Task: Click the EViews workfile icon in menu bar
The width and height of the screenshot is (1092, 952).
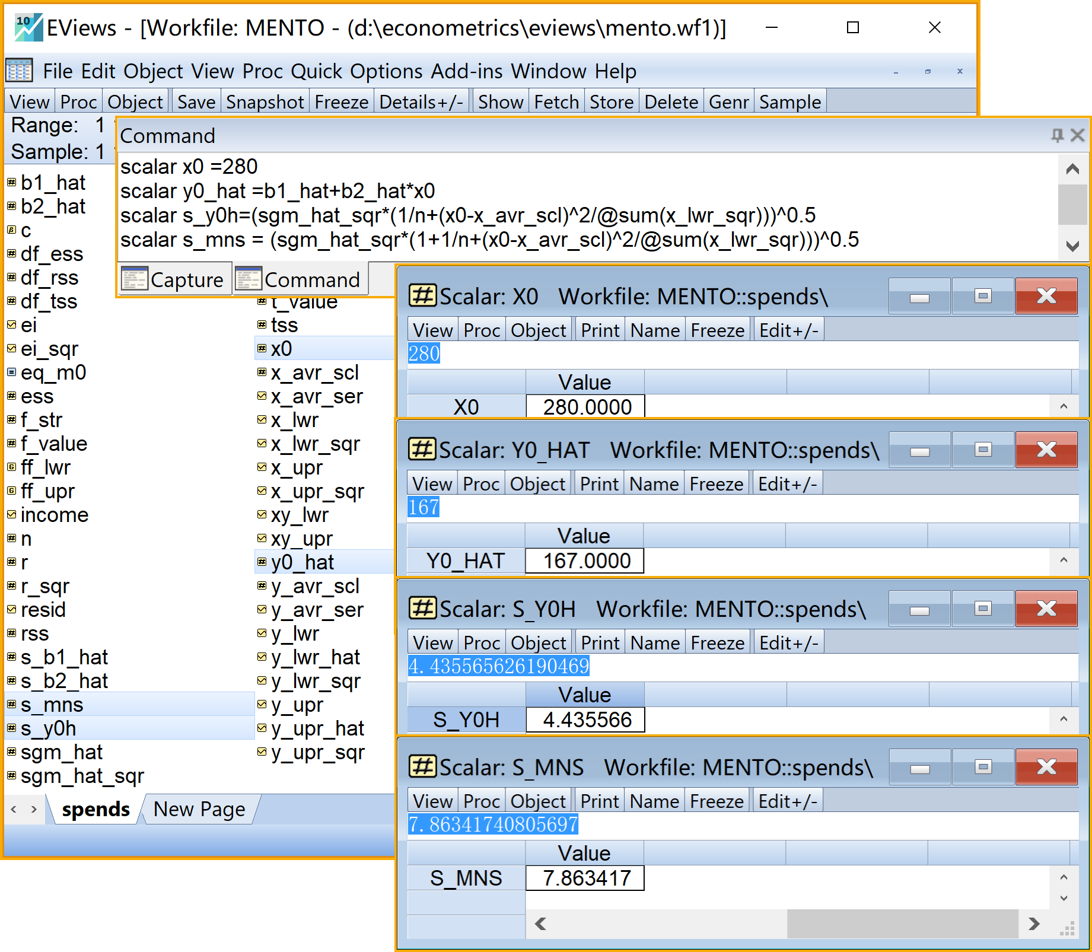Action: (19, 71)
